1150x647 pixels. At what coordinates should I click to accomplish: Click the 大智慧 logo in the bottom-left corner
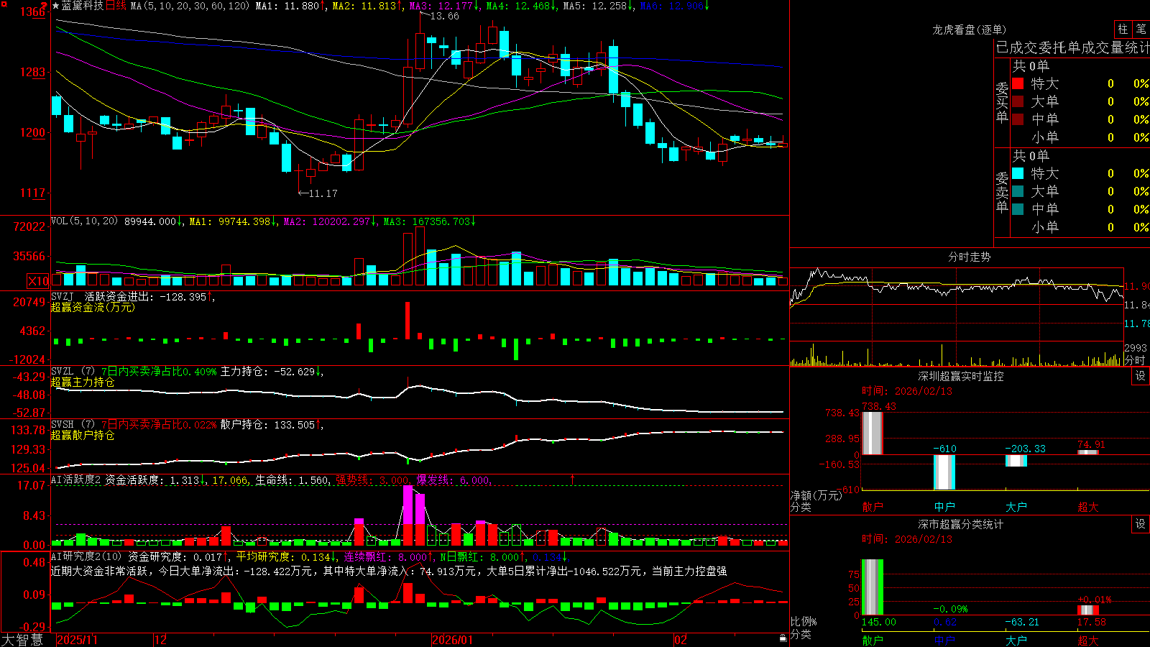click(x=22, y=640)
